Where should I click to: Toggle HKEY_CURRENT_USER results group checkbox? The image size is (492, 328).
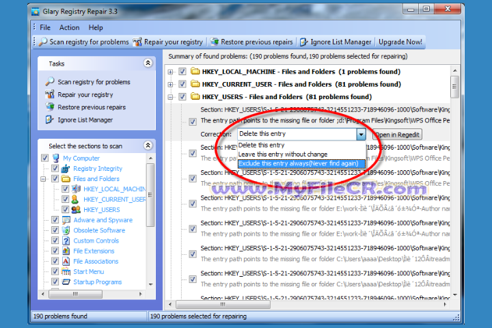tap(182, 84)
